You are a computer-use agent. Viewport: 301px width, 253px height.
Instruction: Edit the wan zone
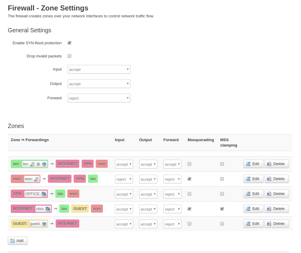coord(253,179)
